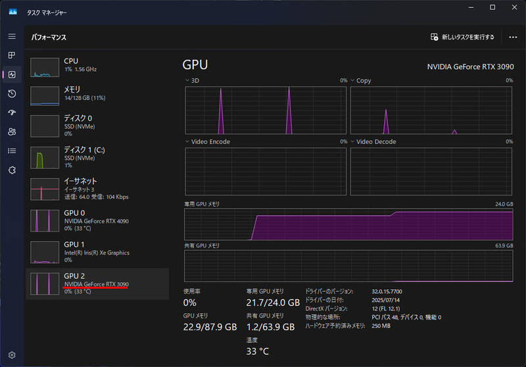Select the イーサネット item
Image resolution: width=526 pixels, height=367 pixels.
pos(97,189)
